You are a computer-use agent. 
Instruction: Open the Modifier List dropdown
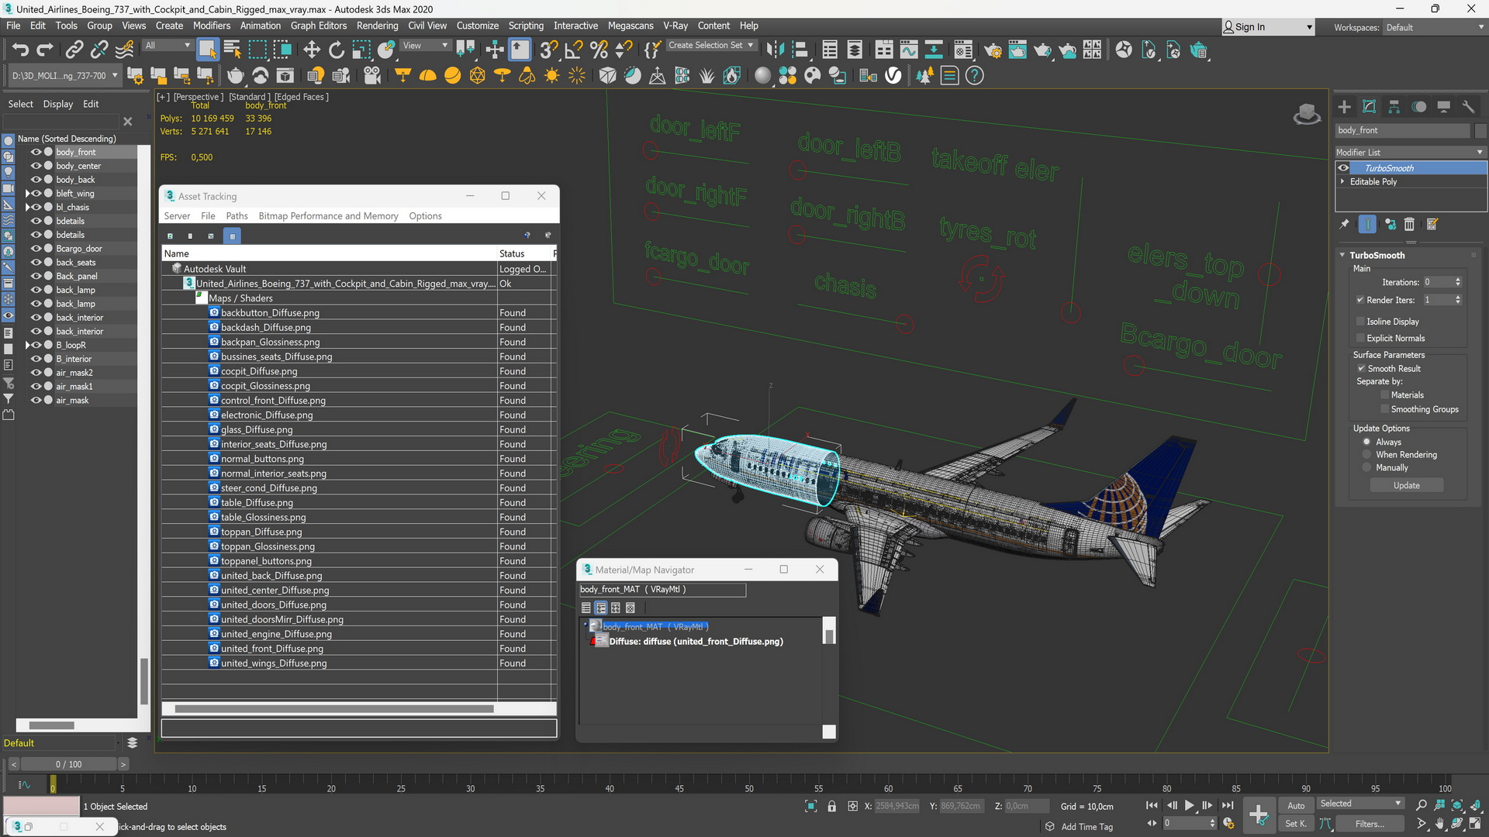click(1409, 153)
